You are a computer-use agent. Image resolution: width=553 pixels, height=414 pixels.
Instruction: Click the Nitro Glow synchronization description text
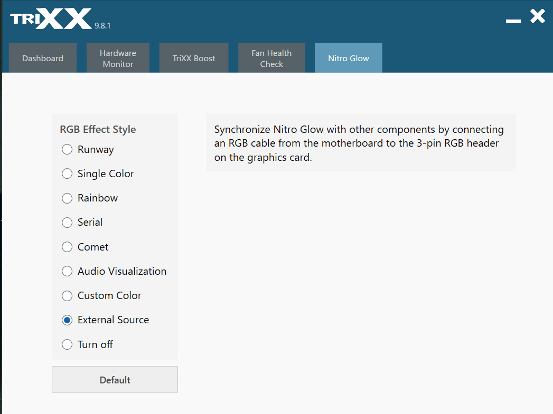[x=359, y=143]
